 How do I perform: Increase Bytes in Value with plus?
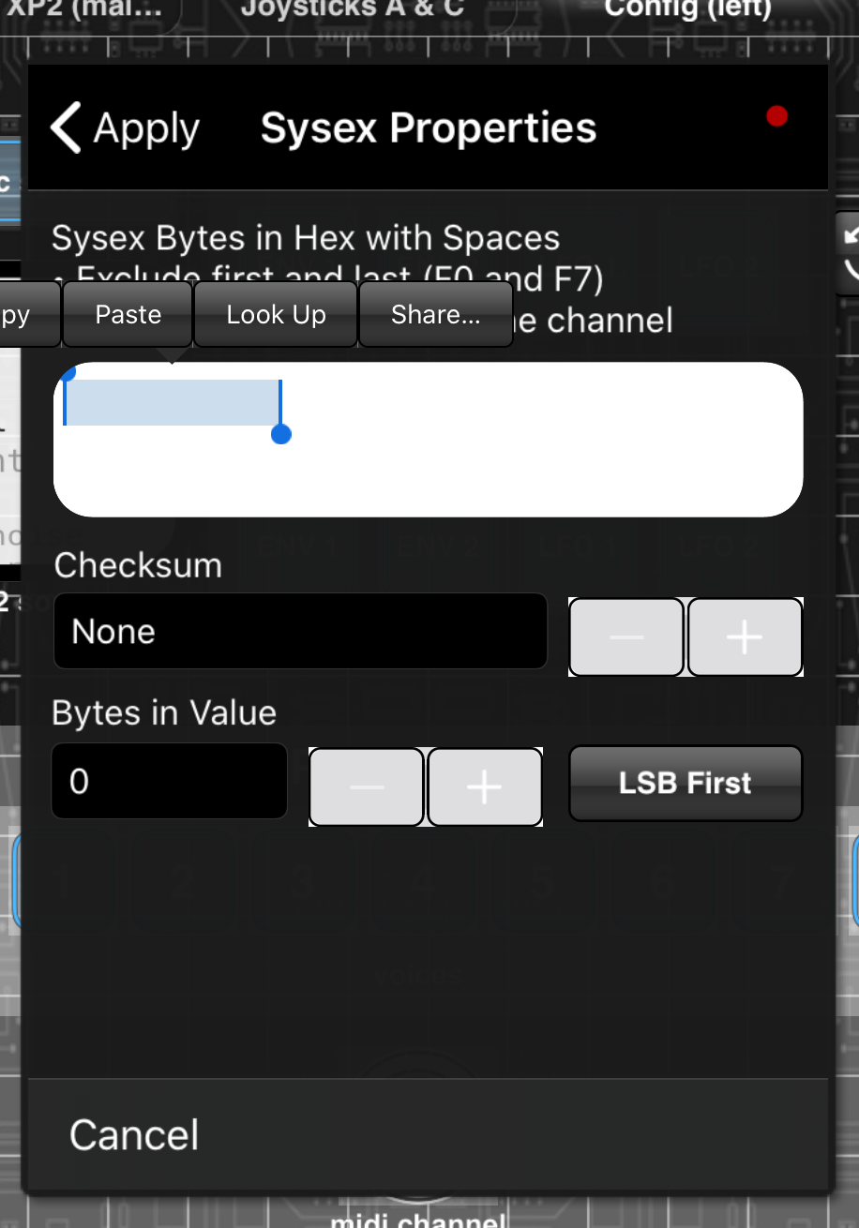click(x=485, y=786)
